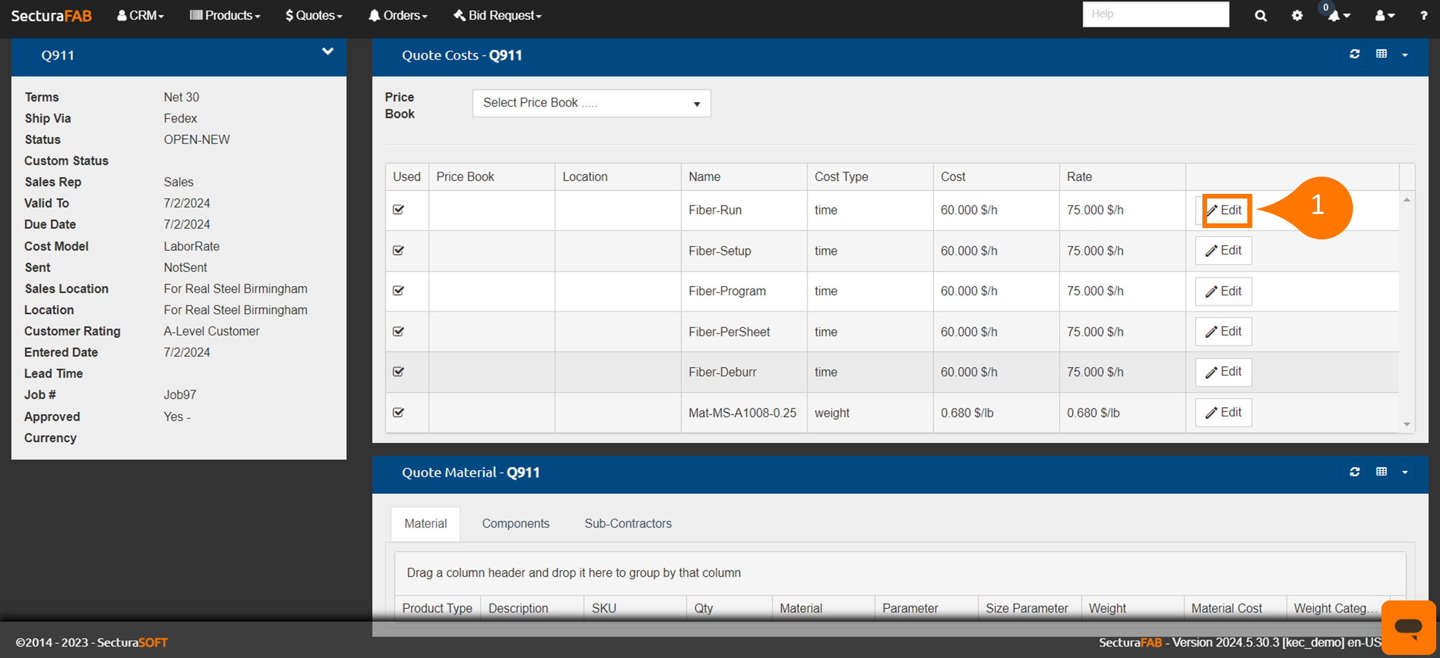Collapse the Q911 details panel chevron
Viewport: 1440px width, 658px height.
(x=328, y=52)
